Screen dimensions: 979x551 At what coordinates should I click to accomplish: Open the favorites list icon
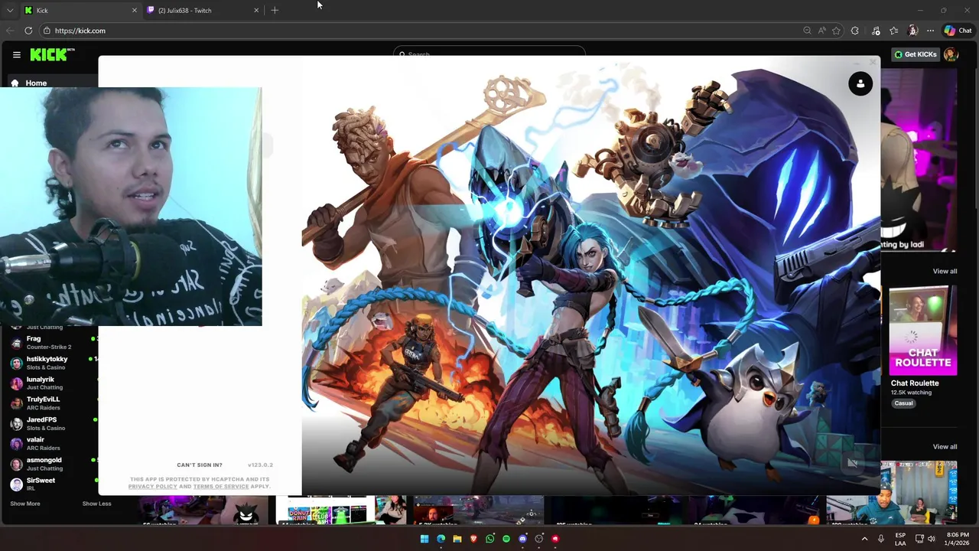(893, 31)
